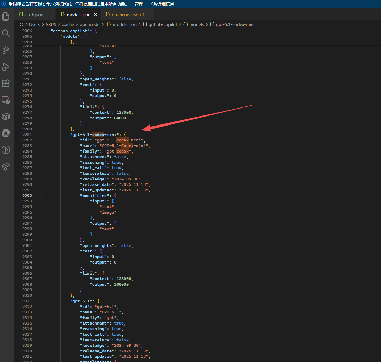
Task: Click line number 9281 in gutter
Action: [27, 135]
